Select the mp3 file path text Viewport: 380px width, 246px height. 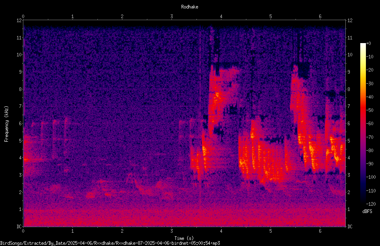(x=110, y=243)
